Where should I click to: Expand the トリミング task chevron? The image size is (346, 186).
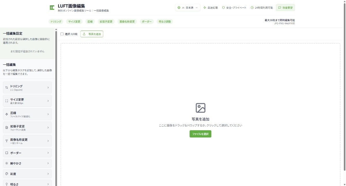48,88
